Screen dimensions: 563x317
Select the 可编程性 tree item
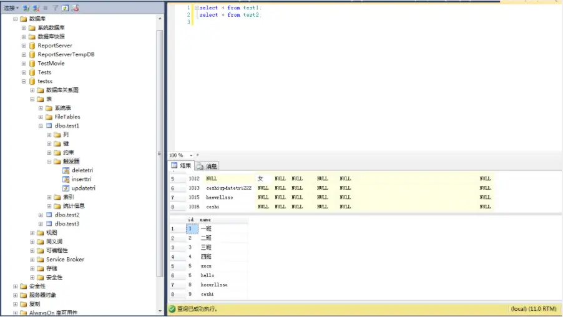pyautogui.click(x=57, y=251)
